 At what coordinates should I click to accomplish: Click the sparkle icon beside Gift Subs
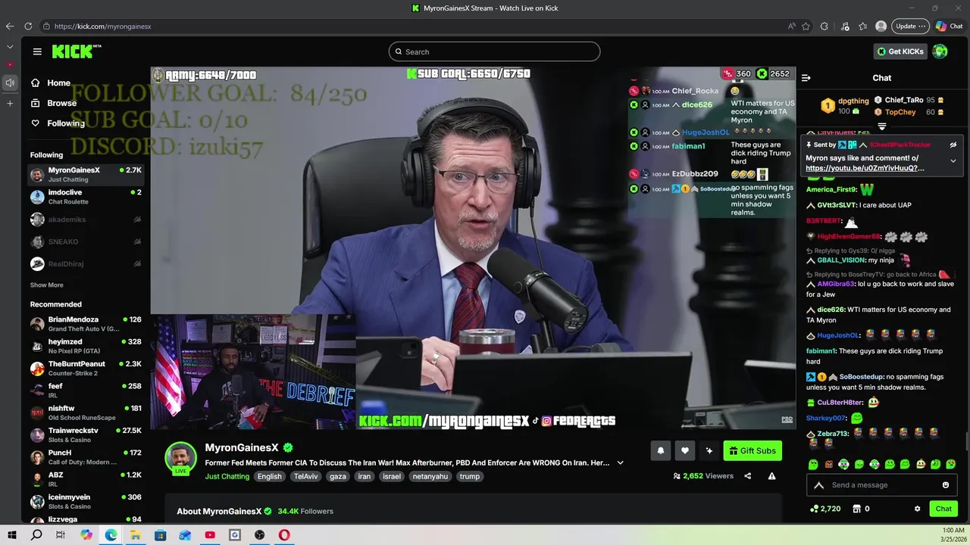(709, 450)
